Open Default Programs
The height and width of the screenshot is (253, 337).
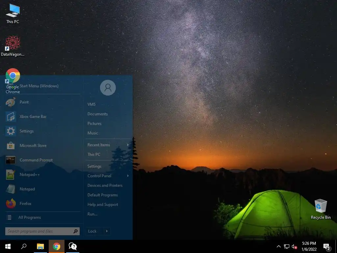pyautogui.click(x=103, y=195)
